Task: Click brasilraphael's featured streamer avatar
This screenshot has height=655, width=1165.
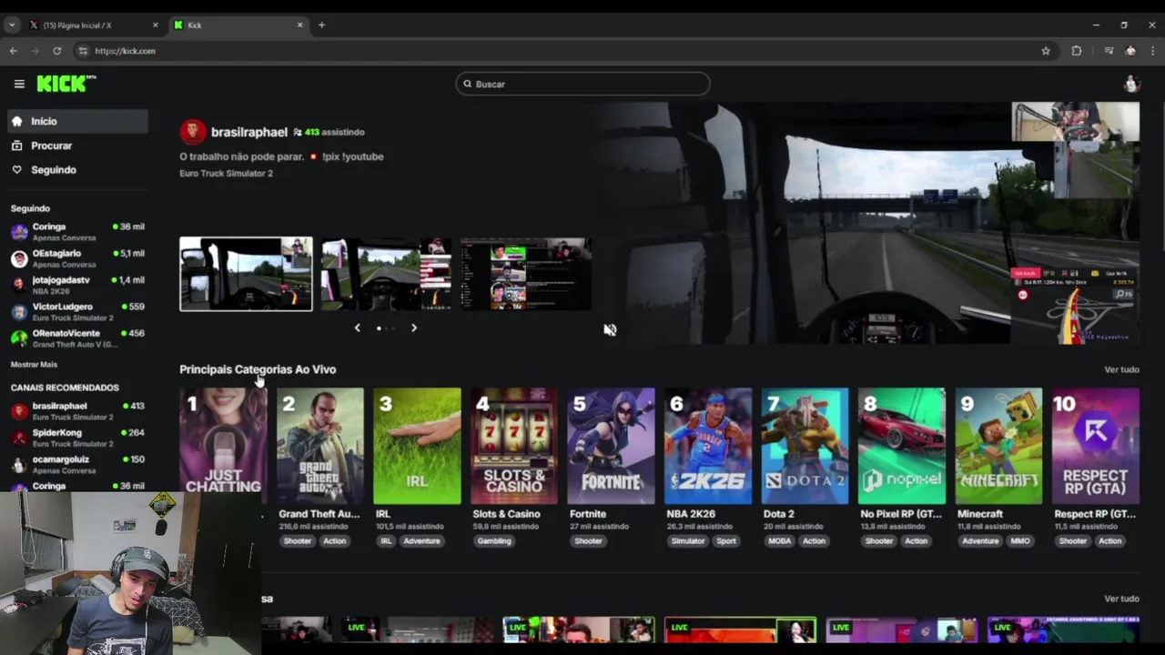Action: tap(192, 132)
